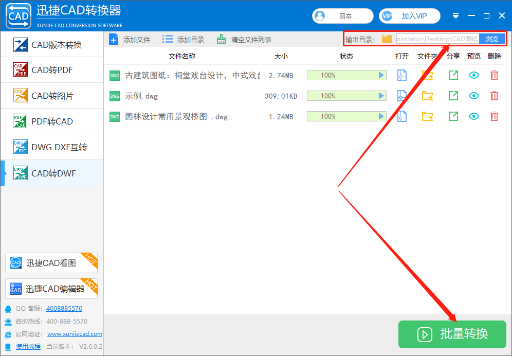Viewport: 512px width, 356px height.
Task: Click the 清空文件列表 broom icon
Action: [x=222, y=40]
